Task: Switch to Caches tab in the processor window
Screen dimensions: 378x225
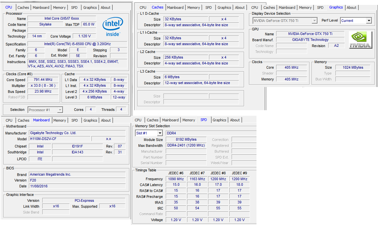Action: 23,8
